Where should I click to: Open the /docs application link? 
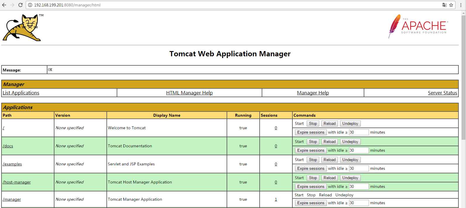pyautogui.click(x=8, y=146)
